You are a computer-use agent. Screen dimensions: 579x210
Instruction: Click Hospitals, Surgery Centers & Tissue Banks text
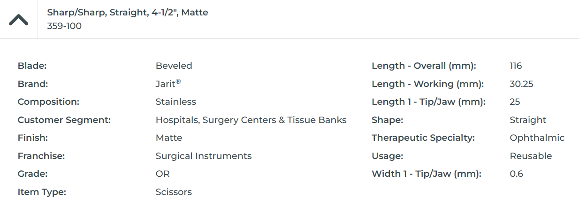pyautogui.click(x=251, y=120)
